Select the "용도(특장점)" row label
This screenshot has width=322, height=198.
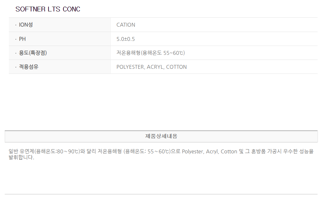[33, 53]
